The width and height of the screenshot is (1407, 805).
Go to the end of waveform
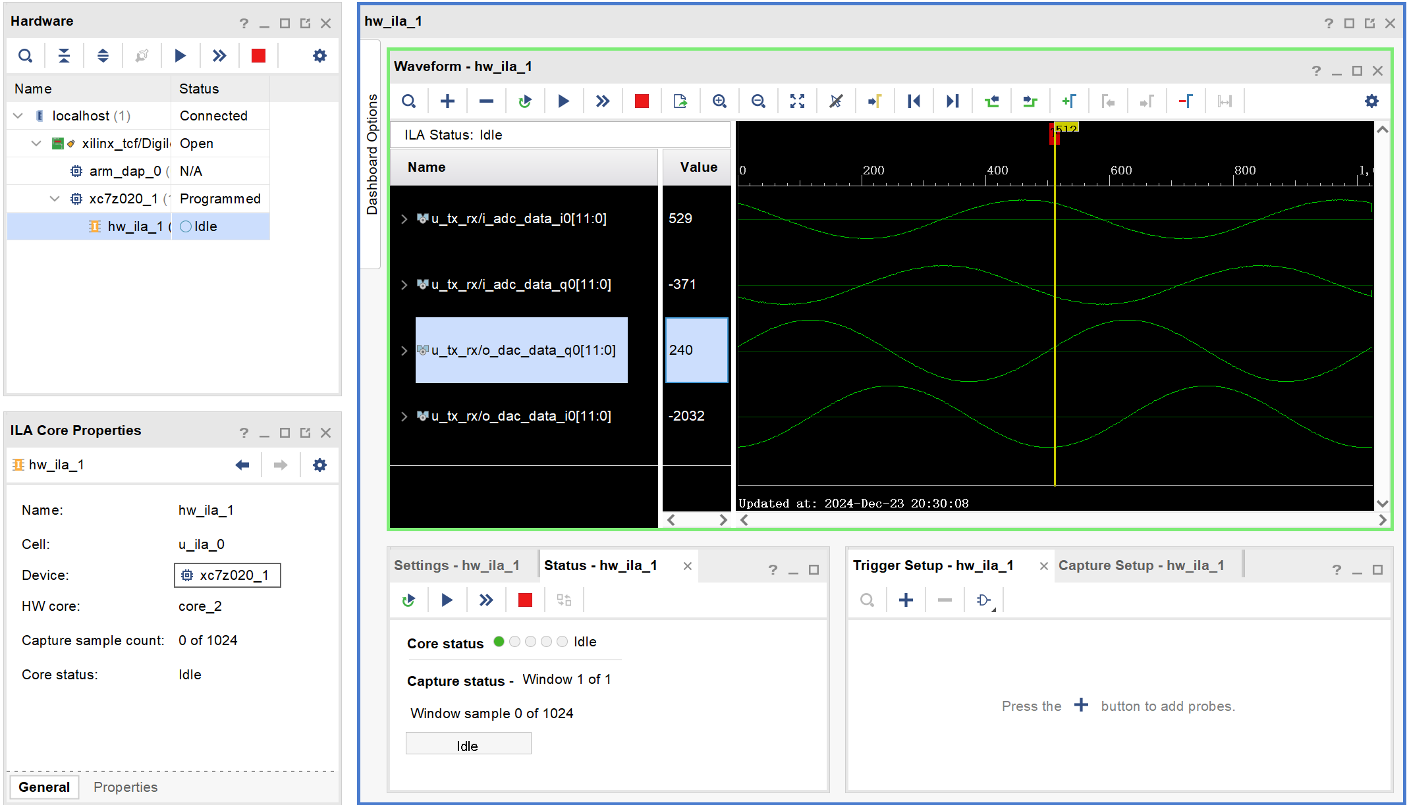point(952,101)
